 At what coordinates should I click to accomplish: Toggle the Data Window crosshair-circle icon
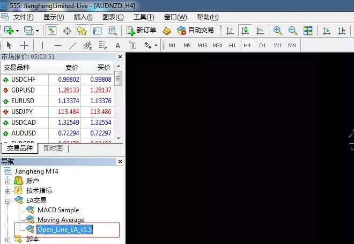coord(67,31)
